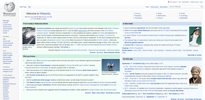View Recent changes in sidebar

click(7, 45)
